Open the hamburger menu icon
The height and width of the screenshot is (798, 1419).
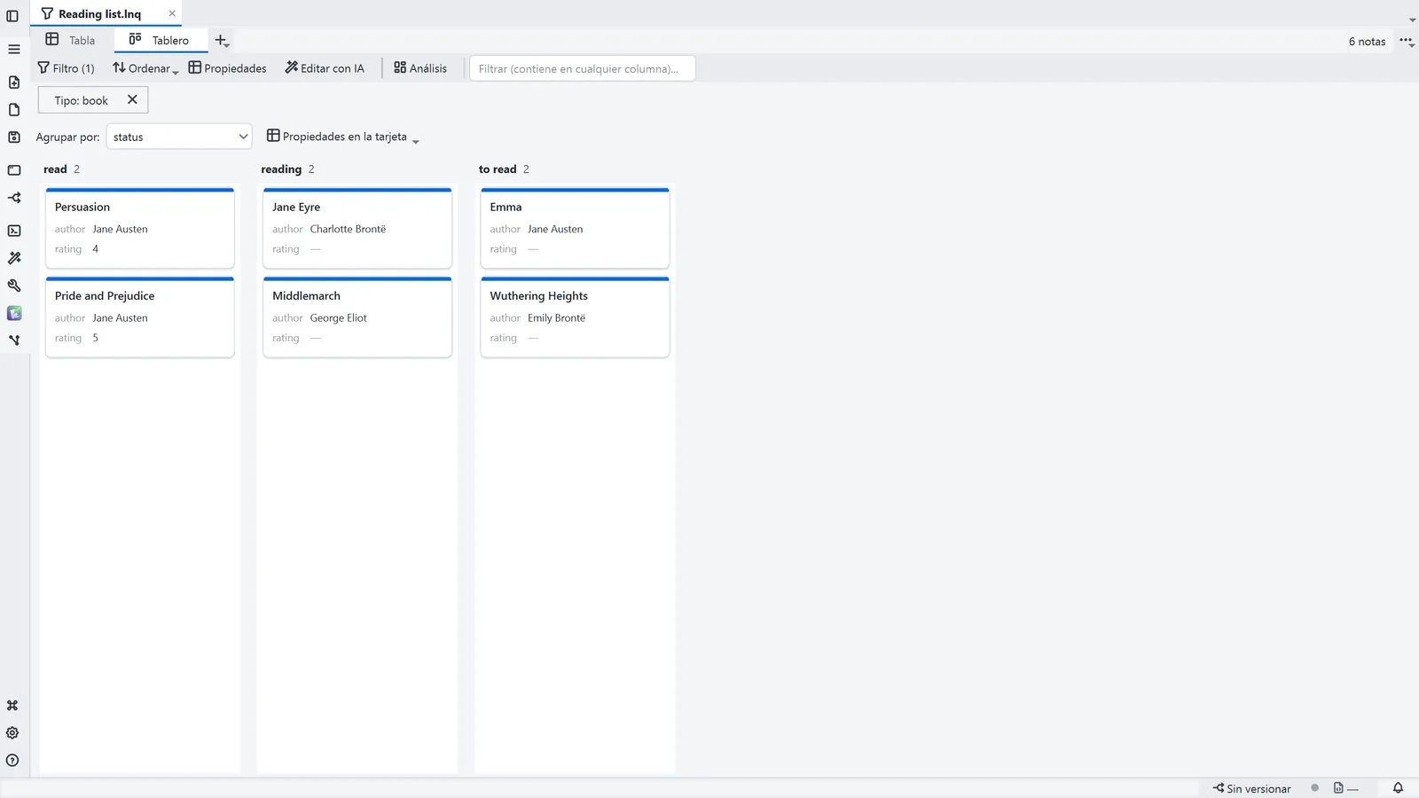pyautogui.click(x=14, y=50)
